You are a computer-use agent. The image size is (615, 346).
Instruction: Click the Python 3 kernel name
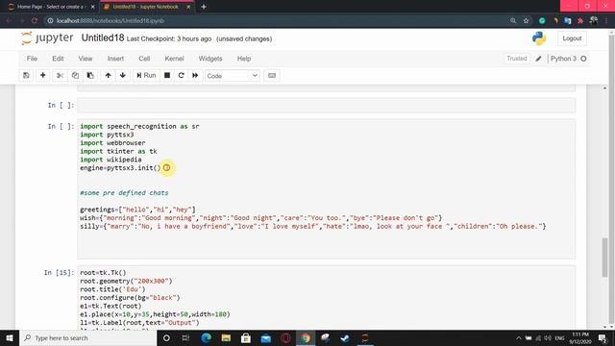pos(563,59)
